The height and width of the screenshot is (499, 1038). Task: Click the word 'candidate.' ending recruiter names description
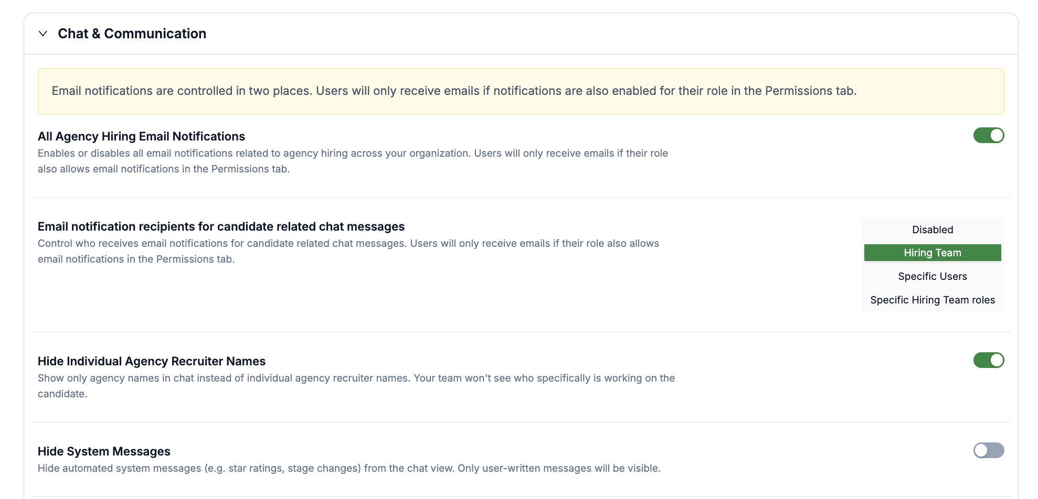[x=62, y=394]
